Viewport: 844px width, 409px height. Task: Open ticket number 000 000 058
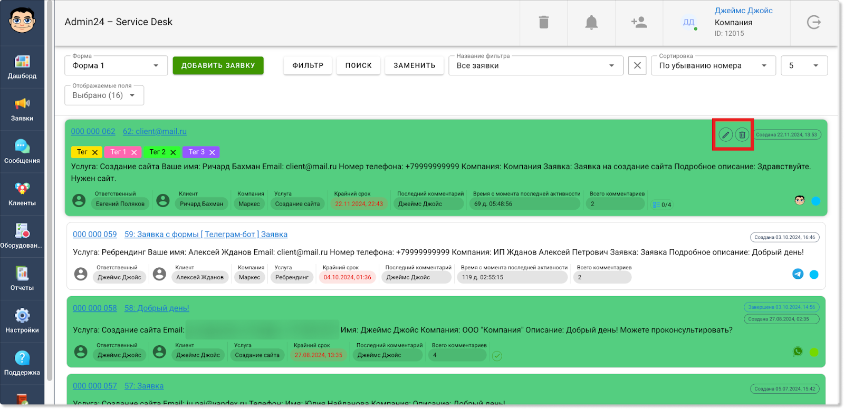(95, 308)
